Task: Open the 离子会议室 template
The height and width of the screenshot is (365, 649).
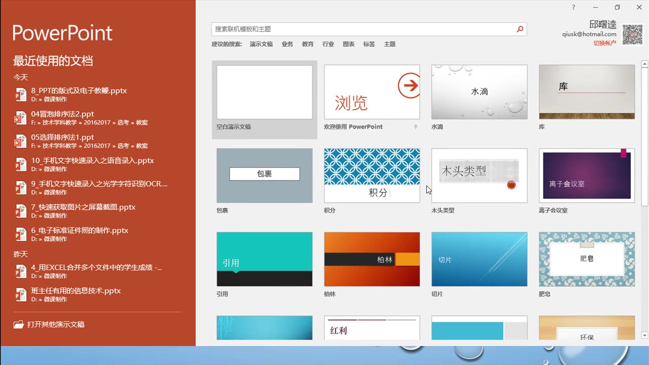Action: [587, 175]
